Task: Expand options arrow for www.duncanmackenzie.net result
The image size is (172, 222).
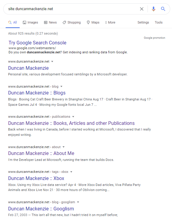Action: pyautogui.click(x=52, y=61)
